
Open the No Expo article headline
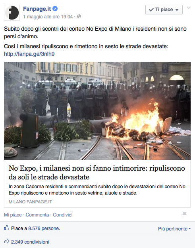97,173
